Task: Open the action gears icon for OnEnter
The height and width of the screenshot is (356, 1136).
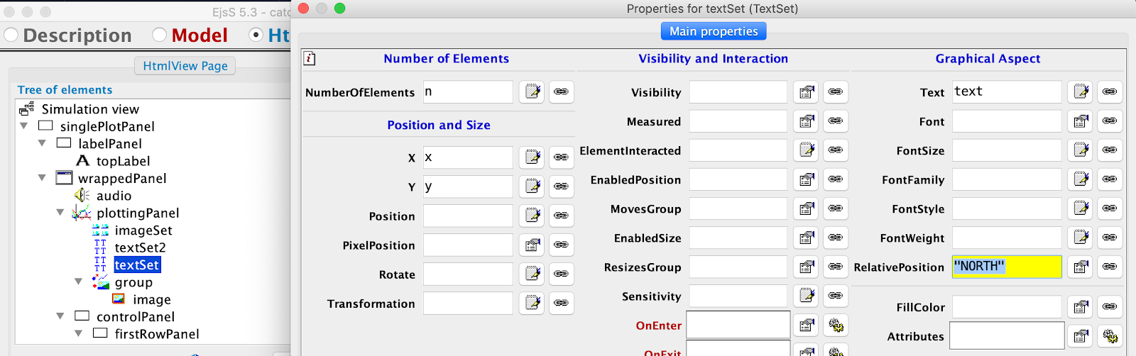Action: pyautogui.click(x=836, y=326)
